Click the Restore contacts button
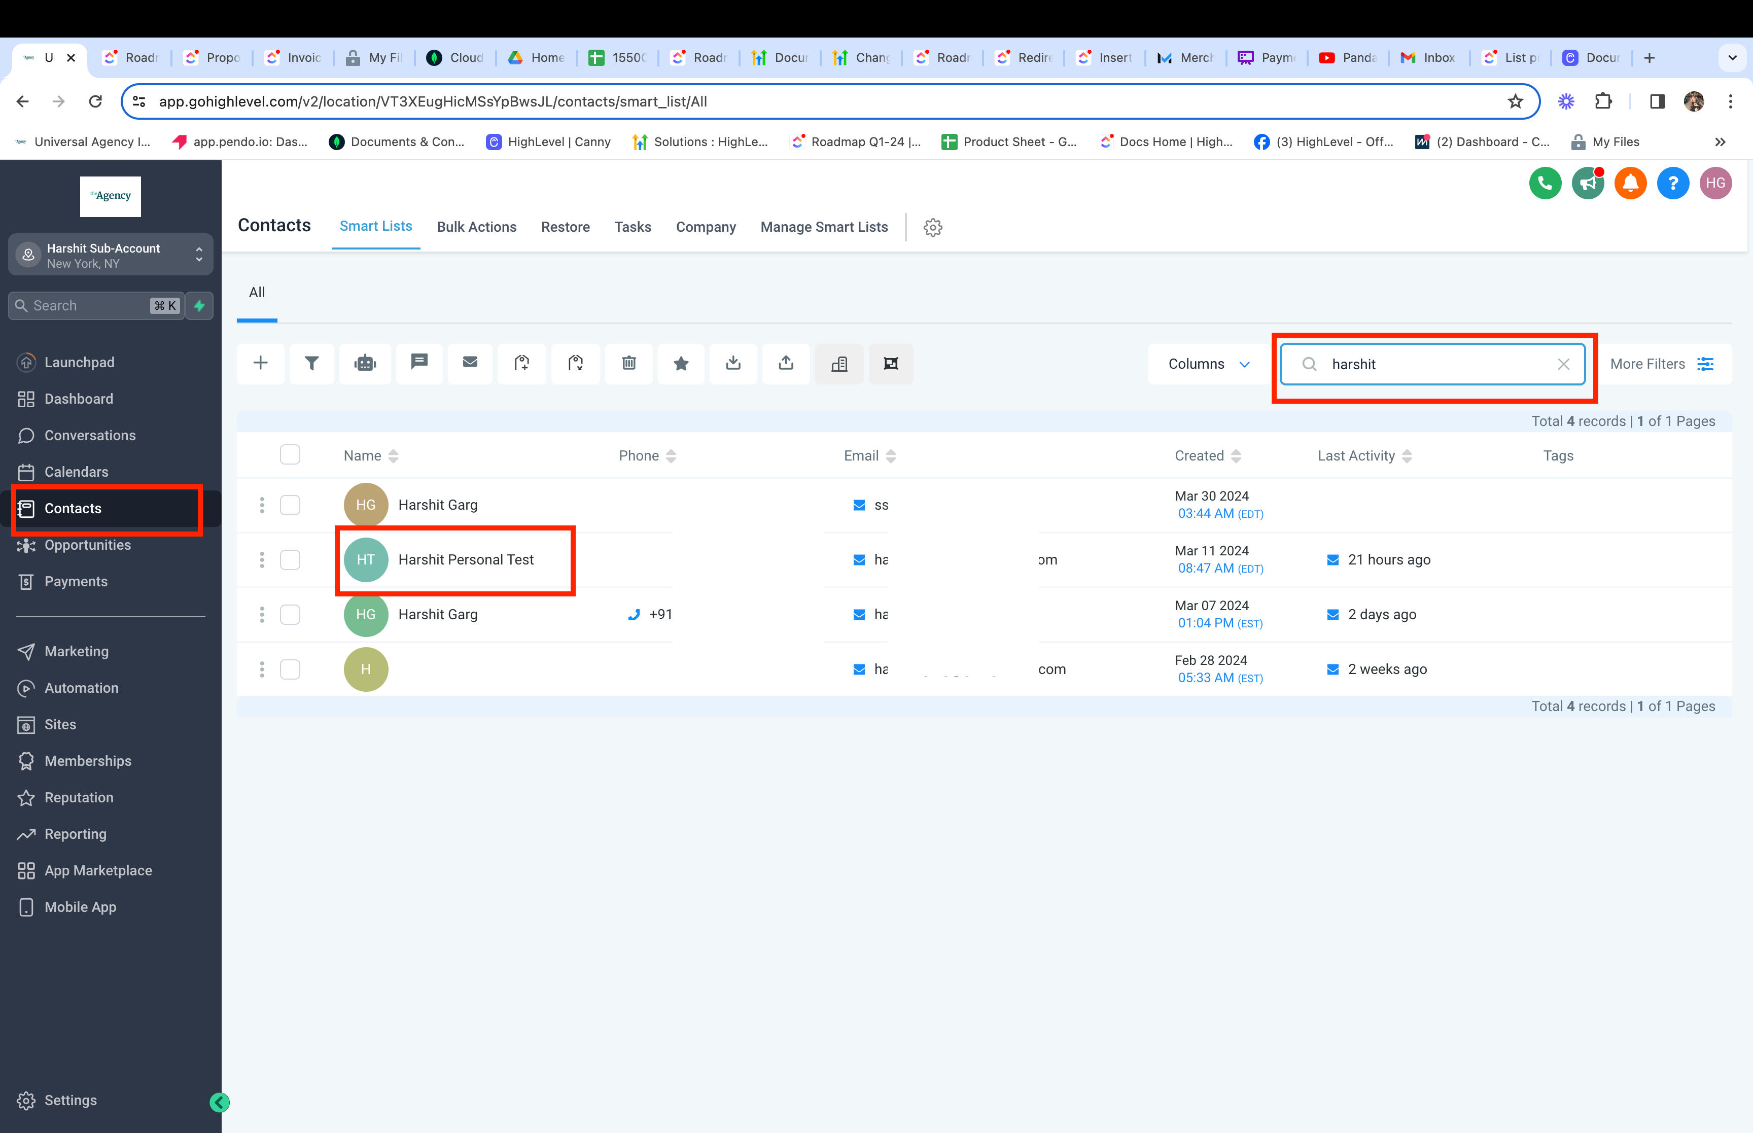Screen dimensions: 1753x1133 (565, 227)
